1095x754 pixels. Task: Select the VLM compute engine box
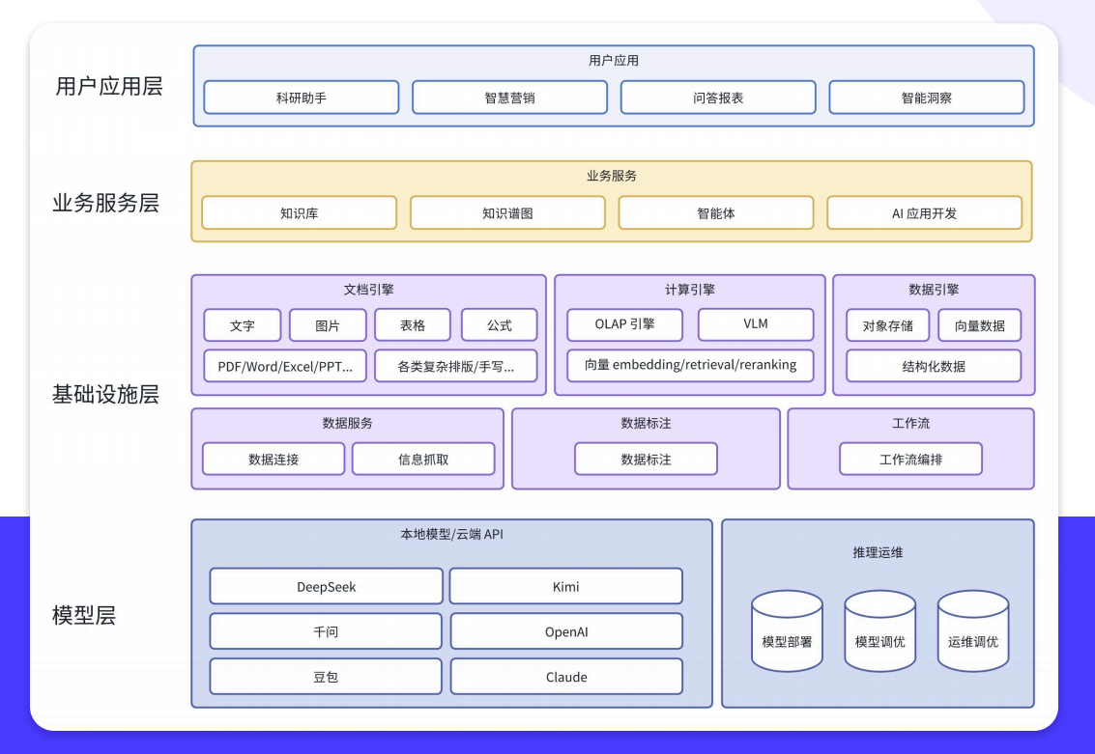[756, 324]
